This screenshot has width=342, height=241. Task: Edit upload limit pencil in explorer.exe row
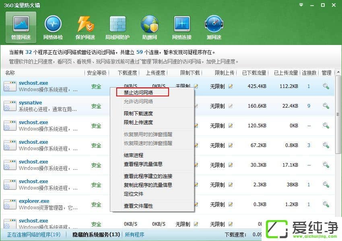pos(231,204)
